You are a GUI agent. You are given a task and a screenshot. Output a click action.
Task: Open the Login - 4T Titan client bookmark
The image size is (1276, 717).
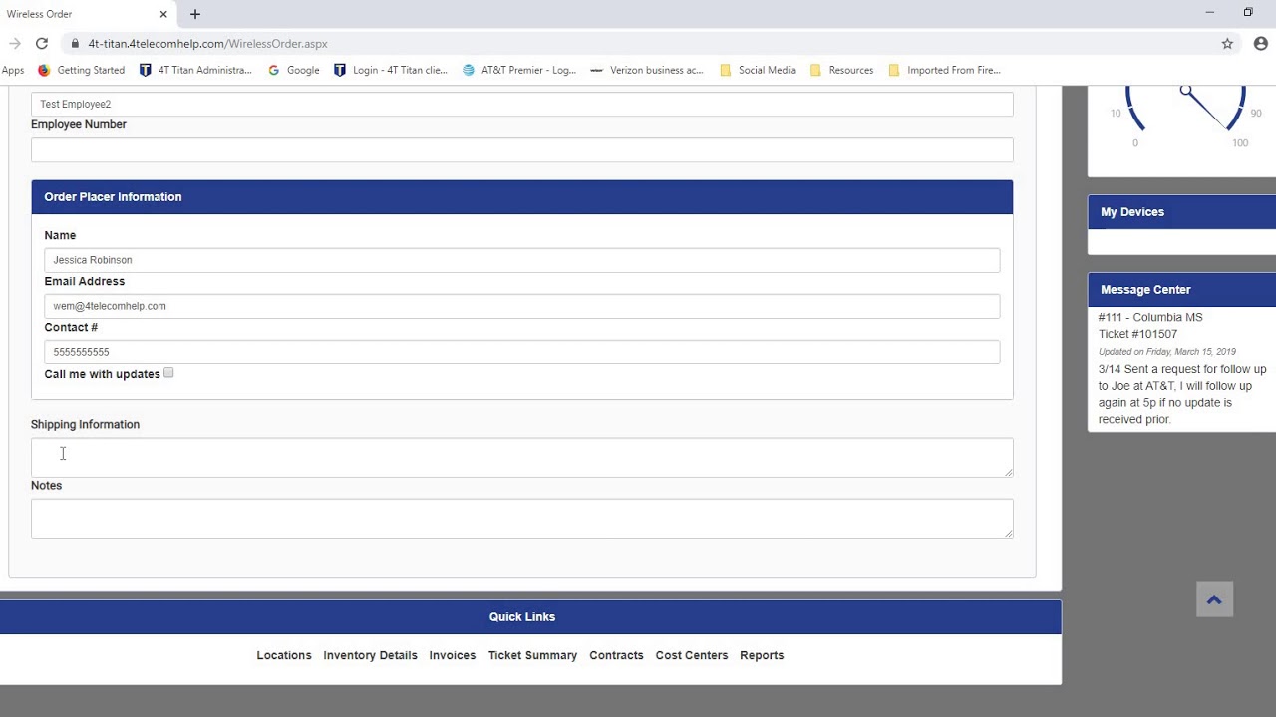pyautogui.click(x=391, y=70)
